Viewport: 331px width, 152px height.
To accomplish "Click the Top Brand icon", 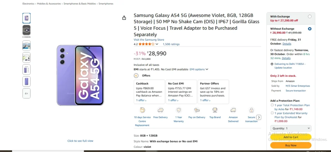I will [x=215, y=110].
